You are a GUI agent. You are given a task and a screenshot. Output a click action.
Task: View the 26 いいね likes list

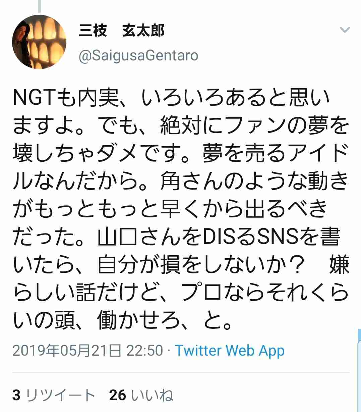click(x=141, y=395)
